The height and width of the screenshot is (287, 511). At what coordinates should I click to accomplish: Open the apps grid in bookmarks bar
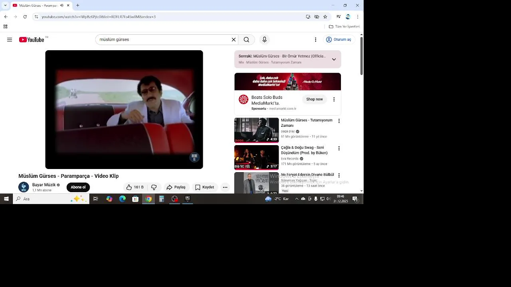click(x=5, y=27)
